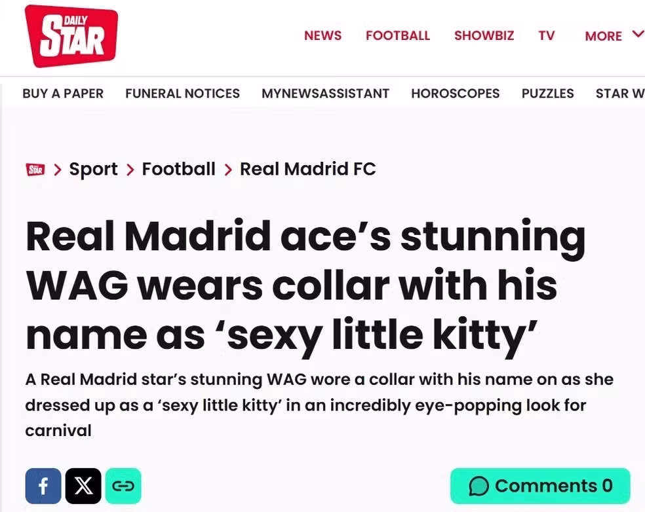Viewport: 645px width, 512px height.
Task: Copy the article link
Action: tap(123, 486)
